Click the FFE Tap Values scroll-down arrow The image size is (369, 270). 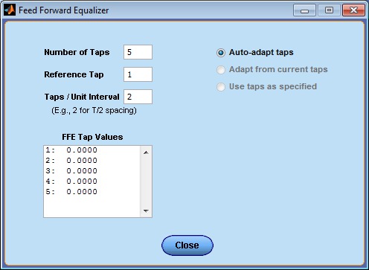146,211
